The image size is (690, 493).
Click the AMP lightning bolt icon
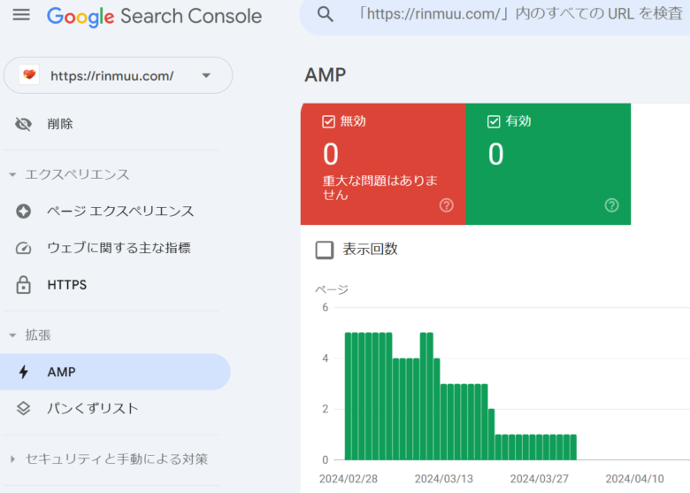pyautogui.click(x=24, y=373)
